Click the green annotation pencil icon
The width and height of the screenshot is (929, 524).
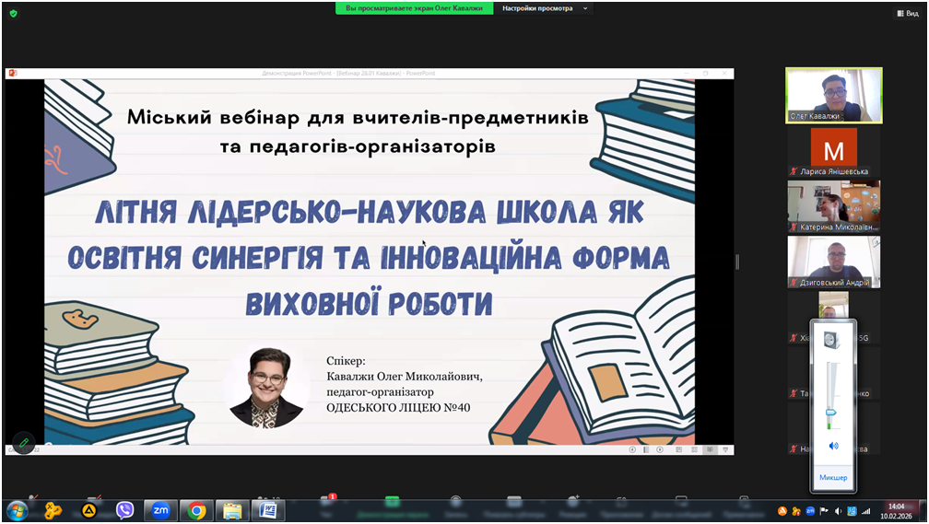click(24, 443)
